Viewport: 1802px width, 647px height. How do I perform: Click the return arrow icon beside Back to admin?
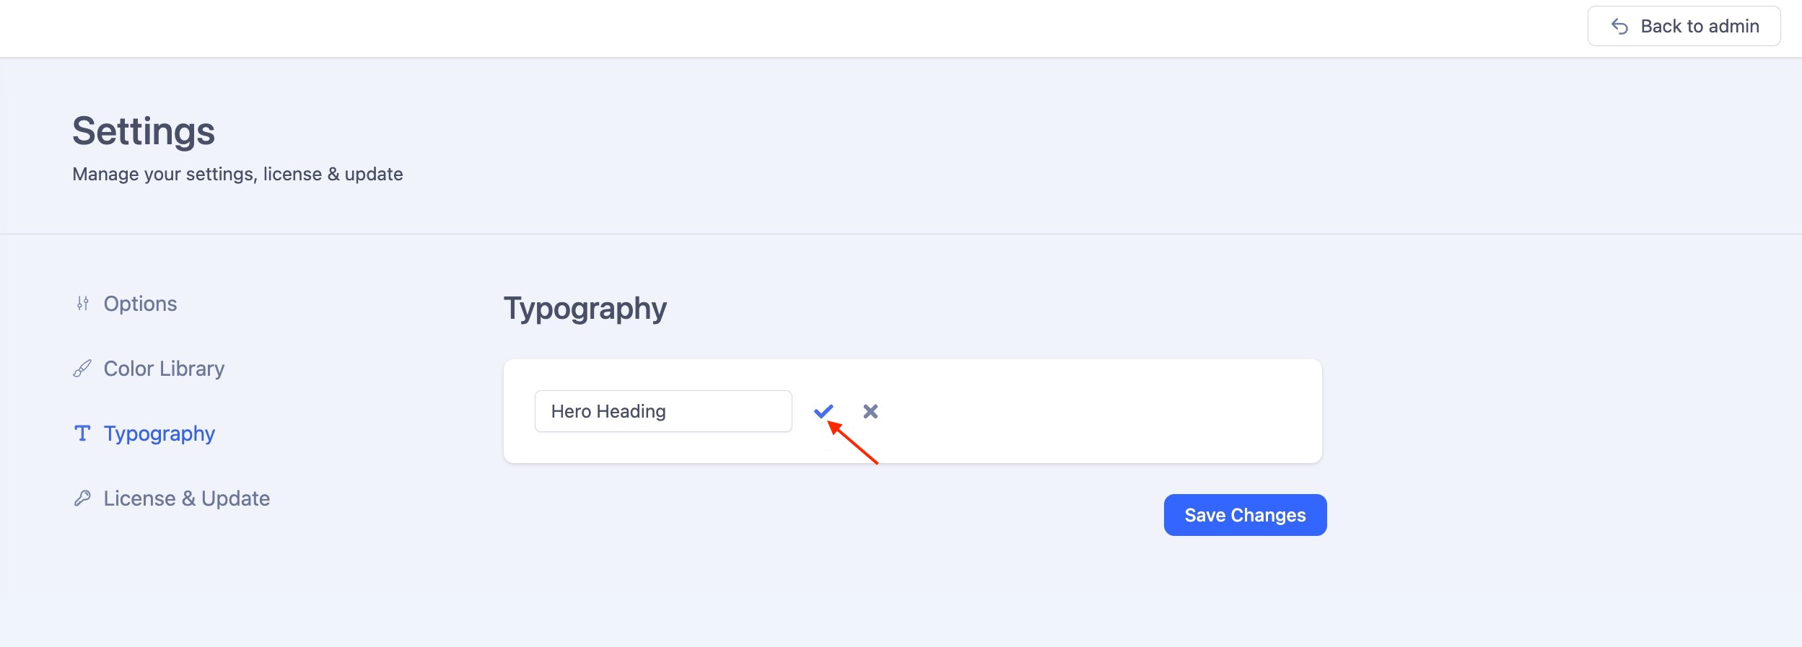click(x=1619, y=27)
